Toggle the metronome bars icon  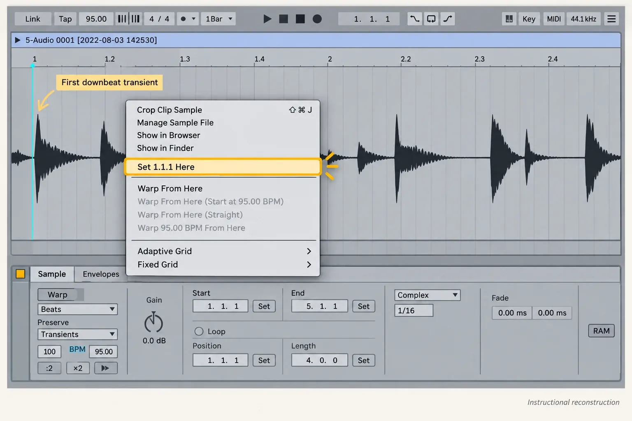129,19
